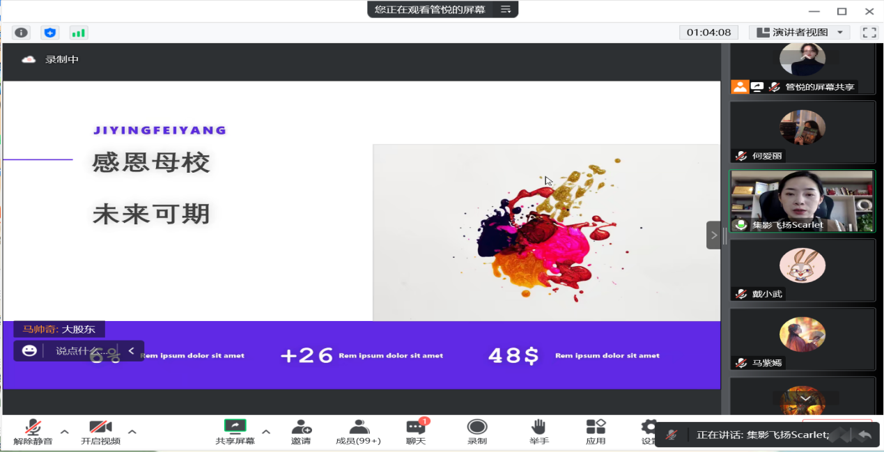Unmute microphone via 解除静音
Screen dimensions: 884x452
pos(33,432)
